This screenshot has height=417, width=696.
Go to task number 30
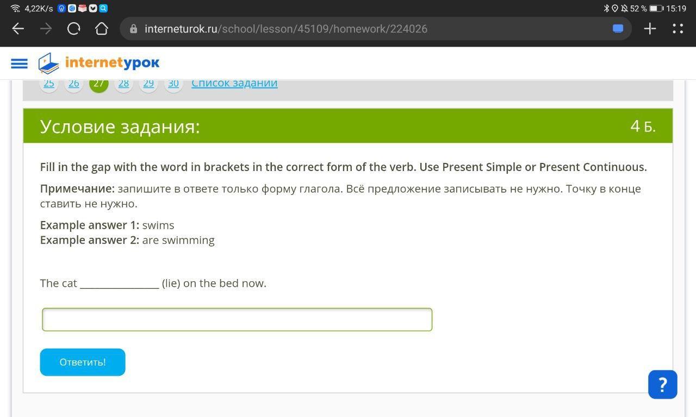(173, 84)
